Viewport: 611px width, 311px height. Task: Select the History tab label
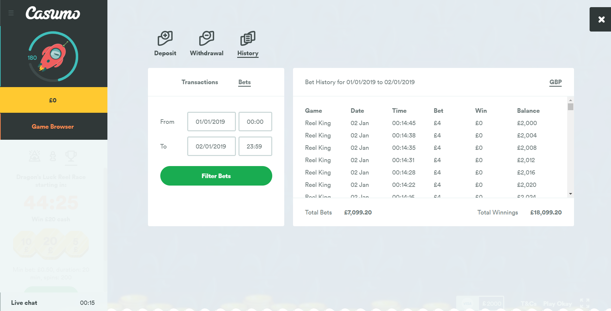[x=248, y=53]
